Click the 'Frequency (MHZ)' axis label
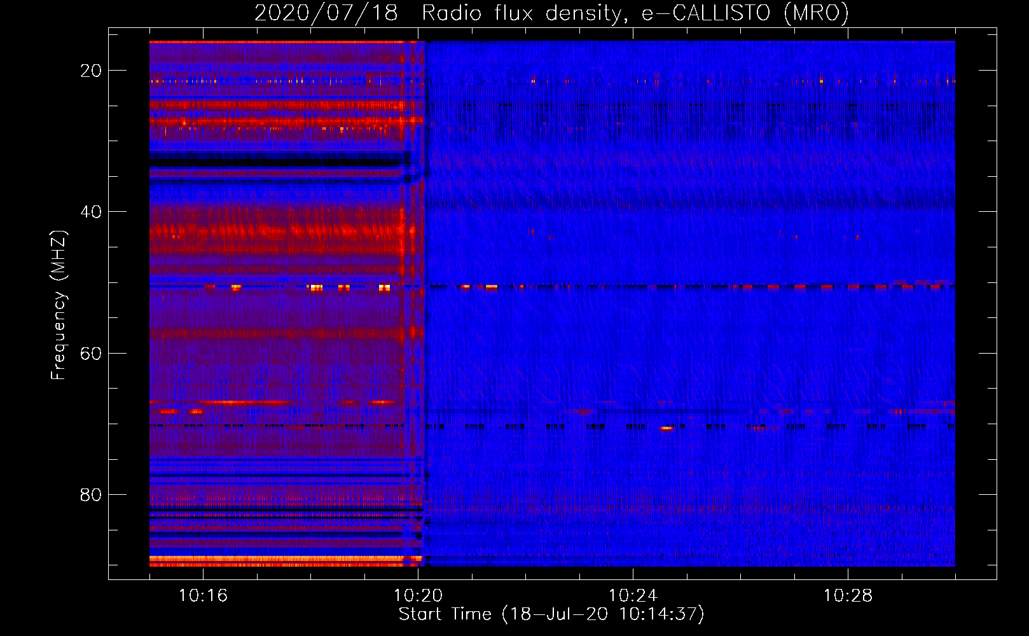1029x636 pixels. [x=59, y=305]
